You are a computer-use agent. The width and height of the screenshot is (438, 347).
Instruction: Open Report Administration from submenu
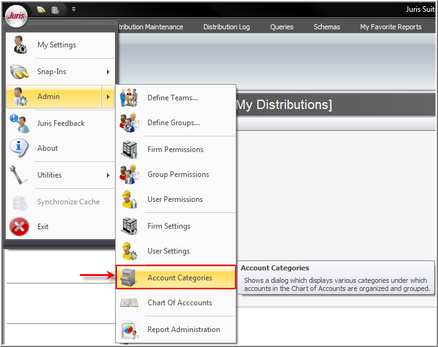point(184,330)
